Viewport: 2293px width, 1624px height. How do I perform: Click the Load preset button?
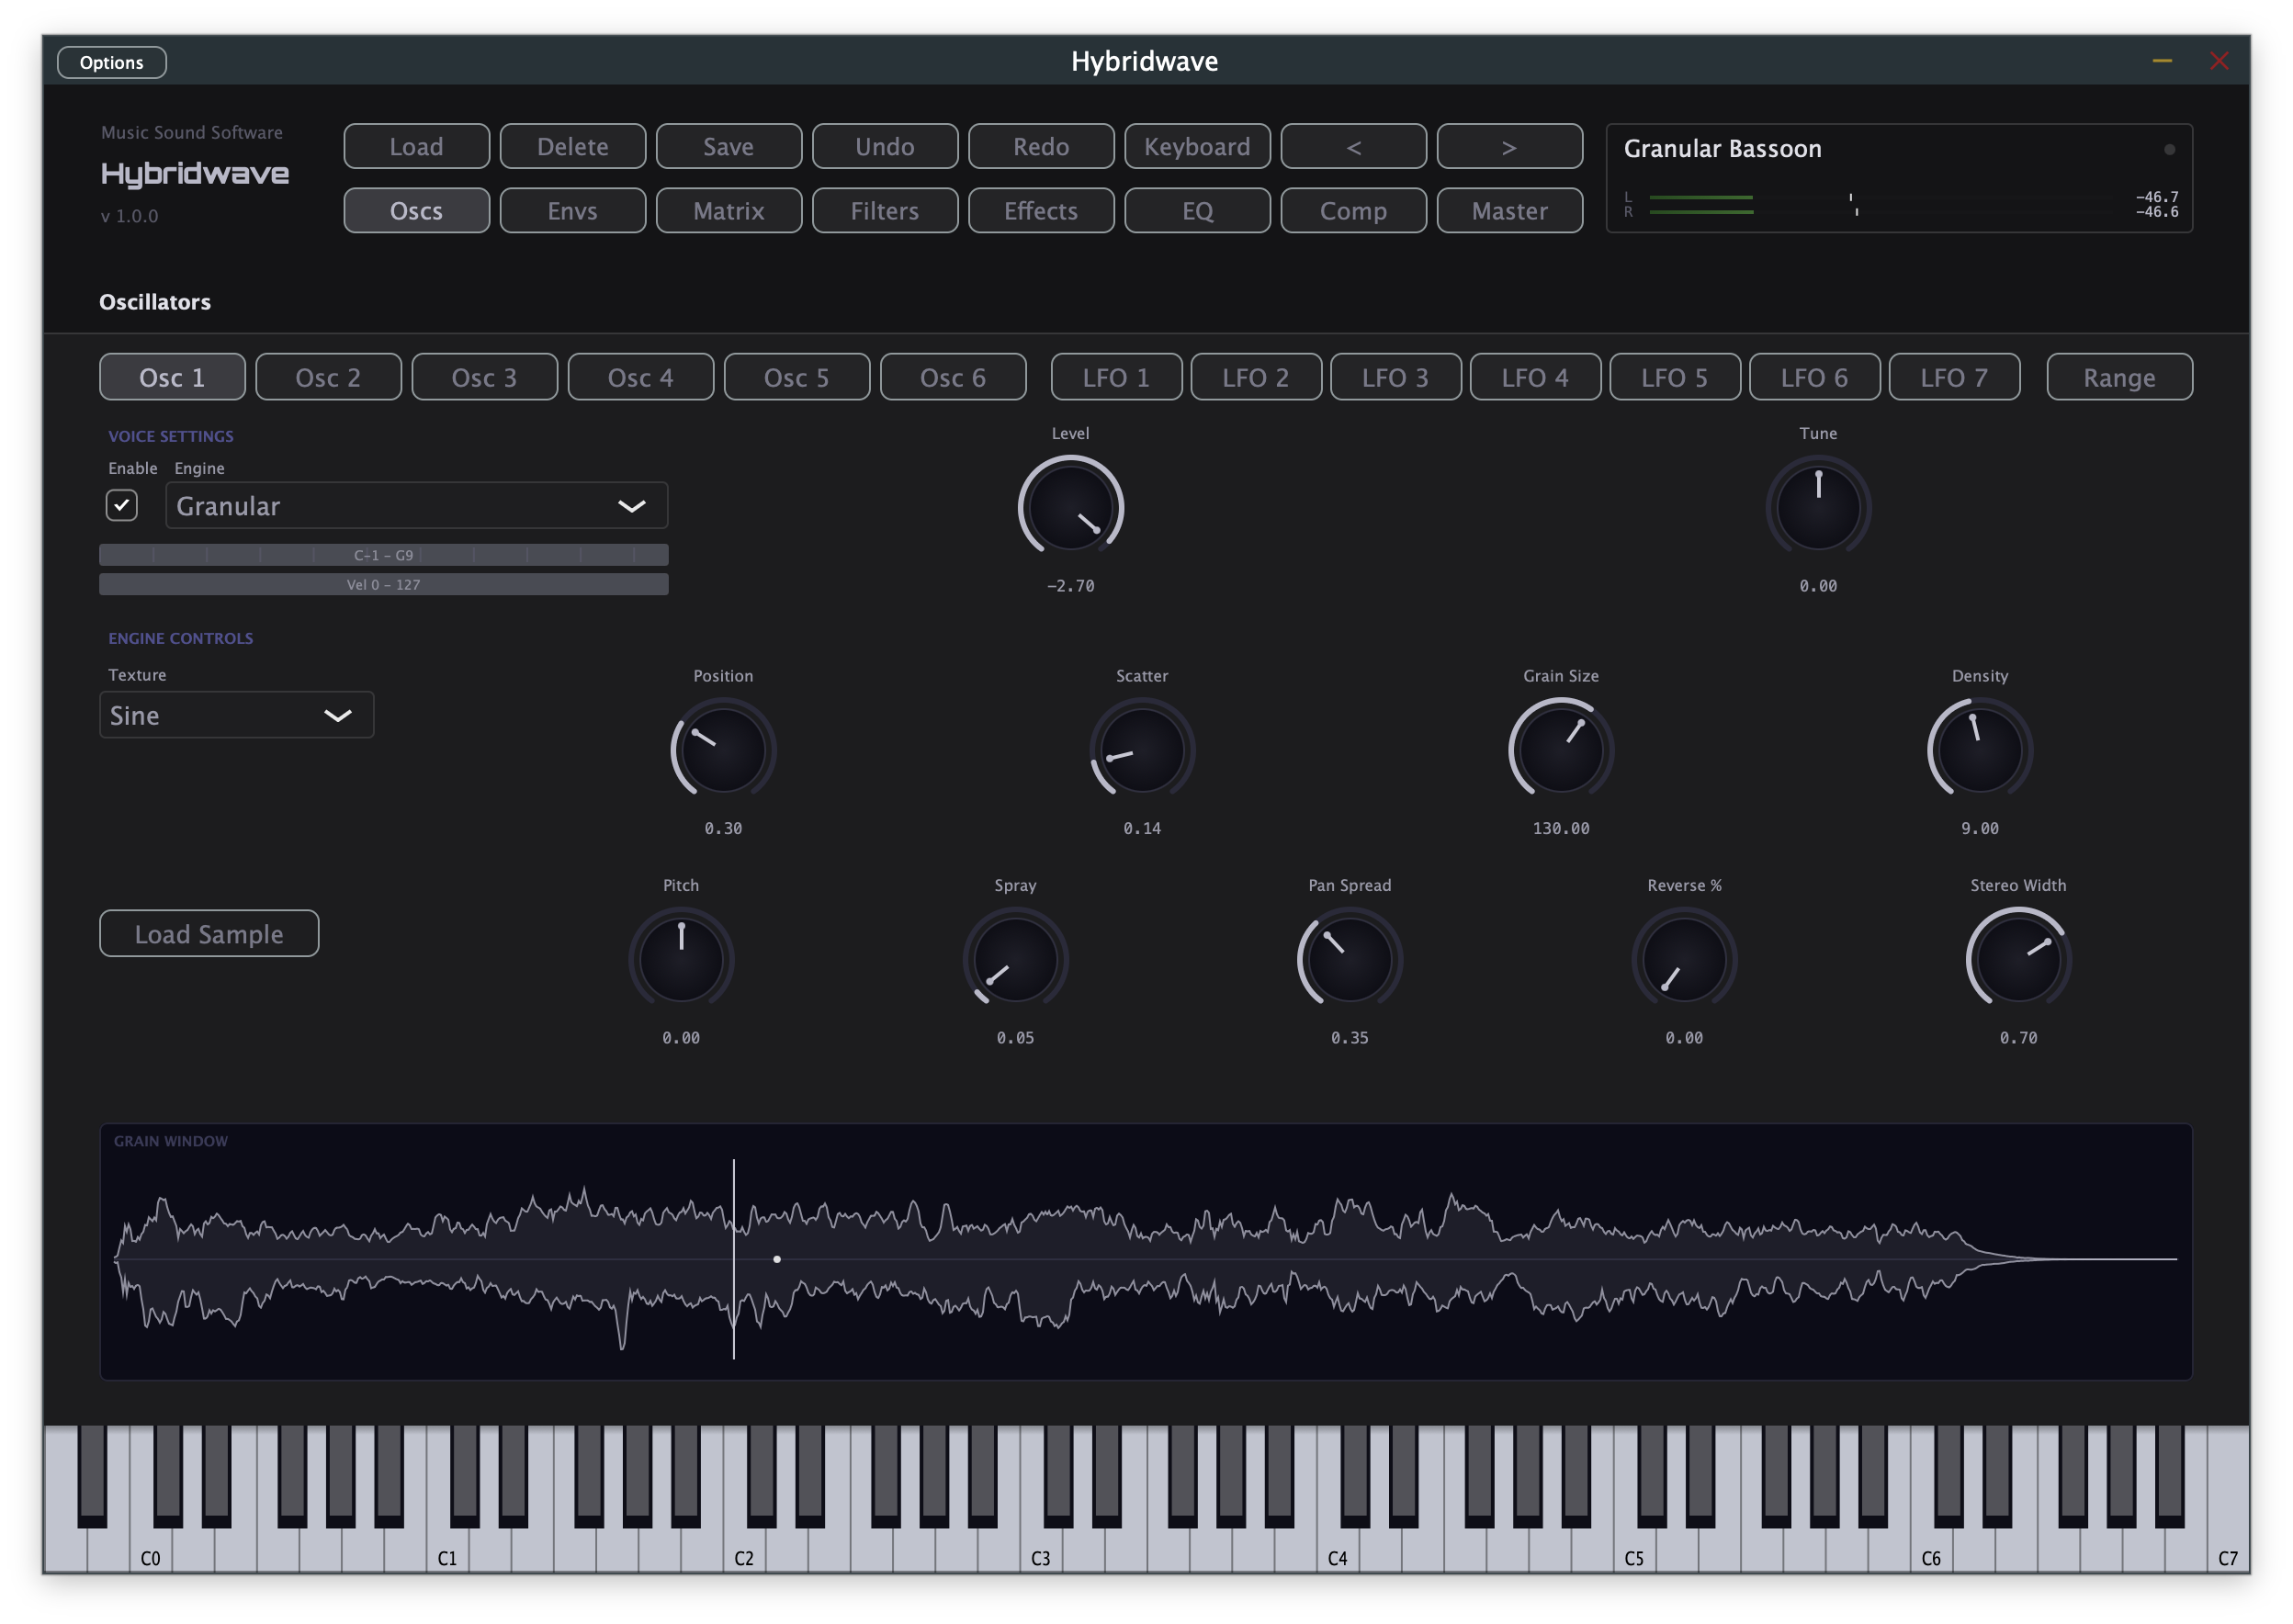[x=416, y=147]
